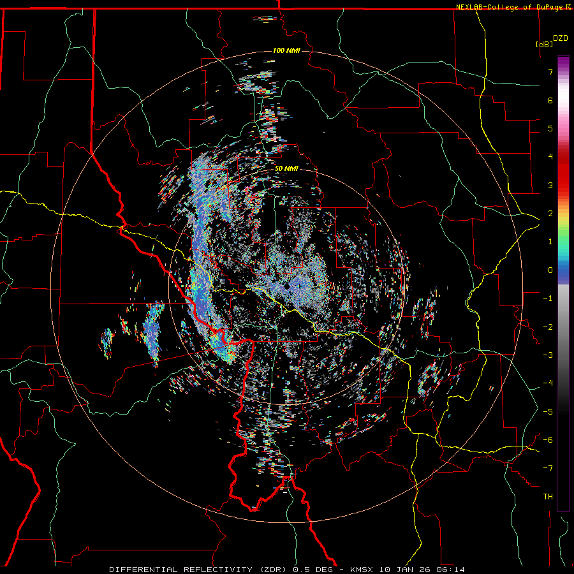Screen dimensions: 574x574
Task: Click the 0.5 DEG elevation angle text
Action: 313,570
